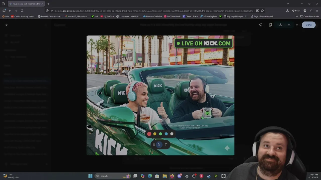Select the red marker color

pos(149,134)
